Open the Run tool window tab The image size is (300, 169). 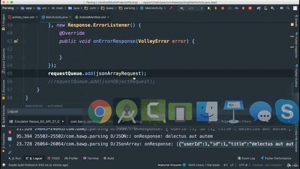pyautogui.click(x=15, y=158)
